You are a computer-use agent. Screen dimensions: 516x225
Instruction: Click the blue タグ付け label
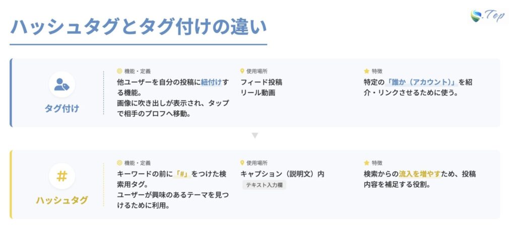tap(62, 108)
